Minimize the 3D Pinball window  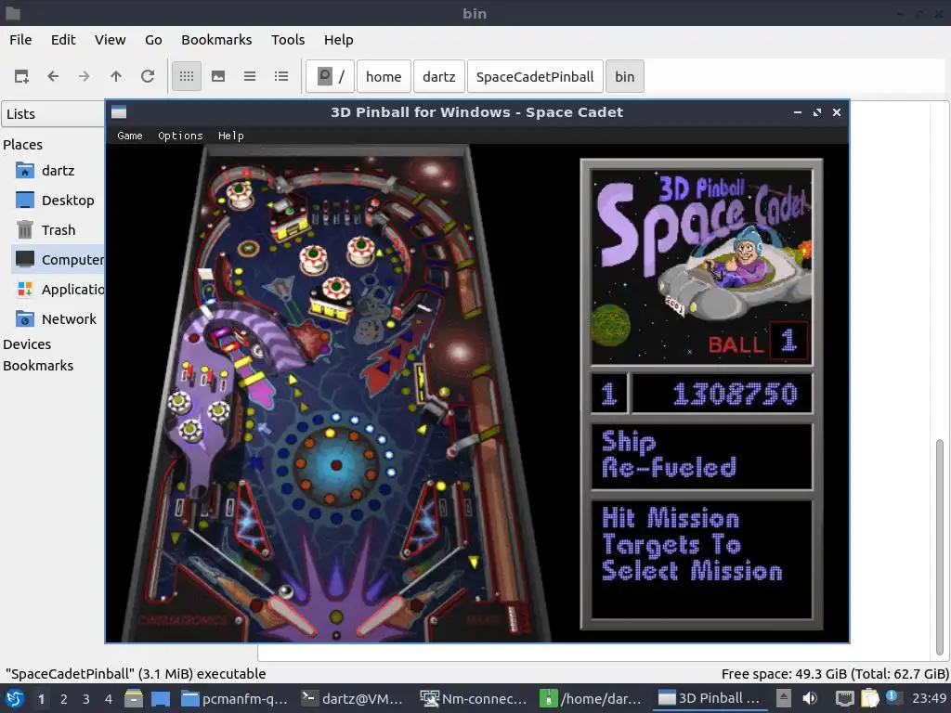click(798, 112)
